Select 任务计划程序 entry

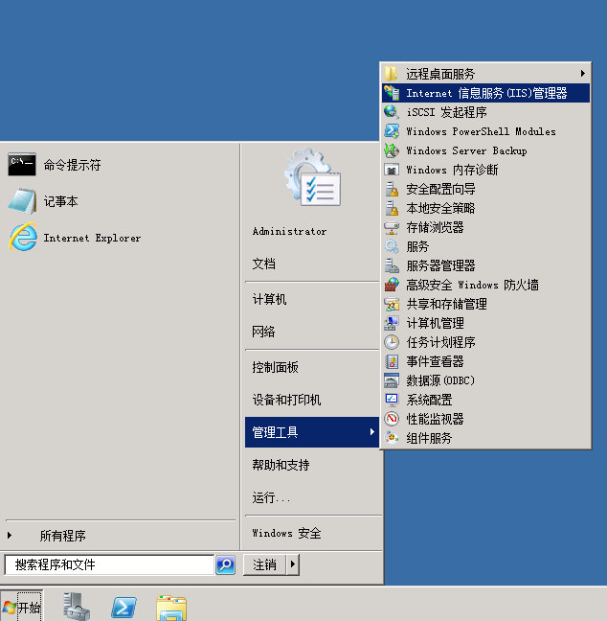pyautogui.click(x=486, y=342)
